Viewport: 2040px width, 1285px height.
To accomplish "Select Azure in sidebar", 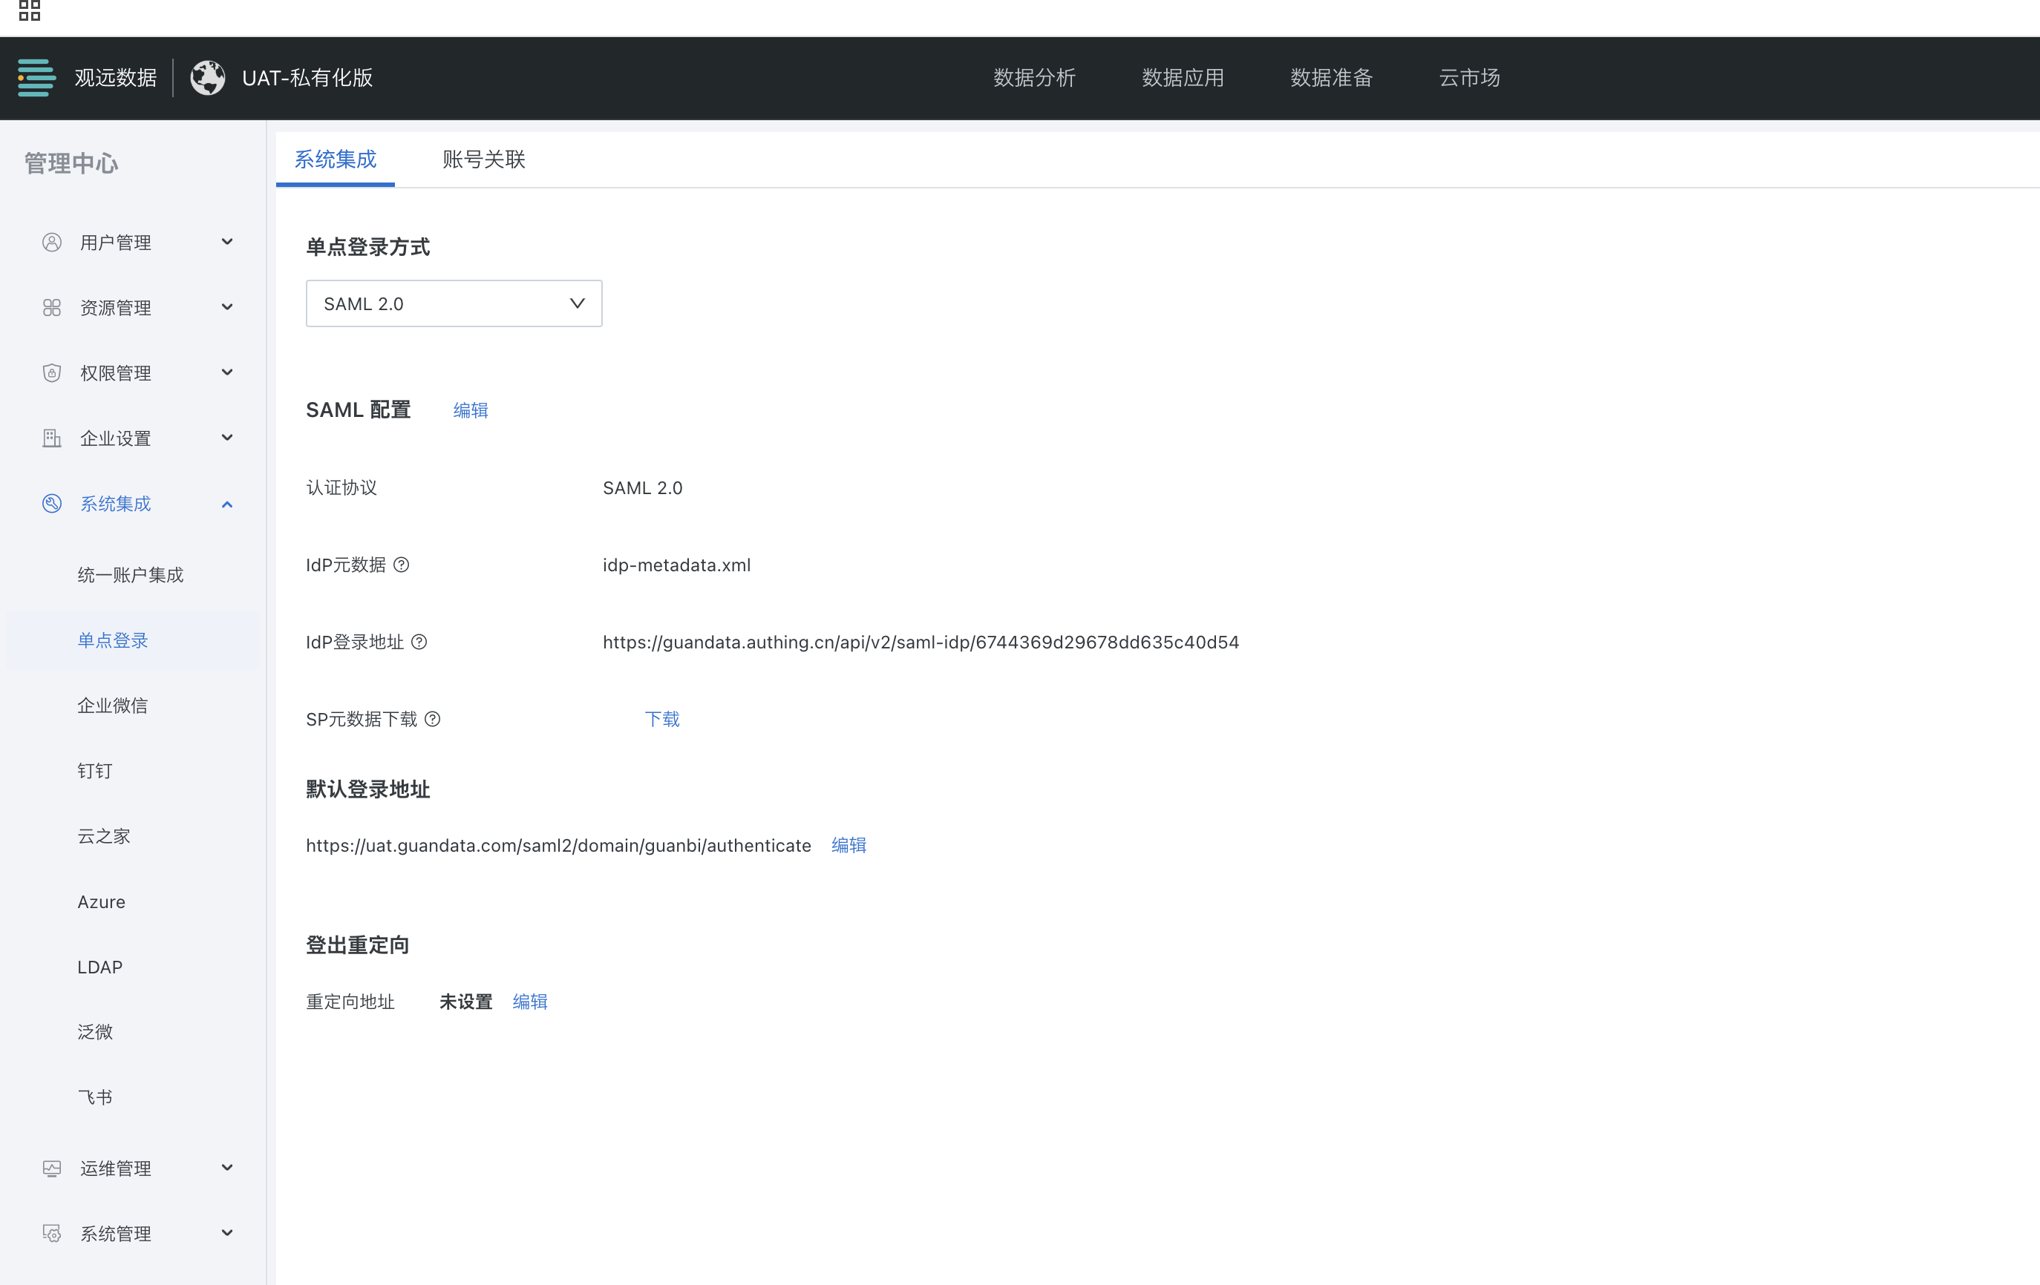I will coord(102,902).
